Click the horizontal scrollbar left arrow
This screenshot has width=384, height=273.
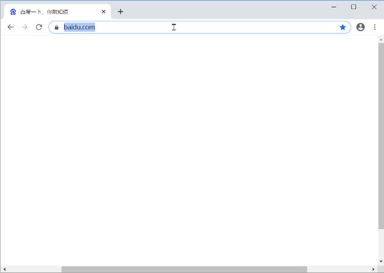(4, 269)
